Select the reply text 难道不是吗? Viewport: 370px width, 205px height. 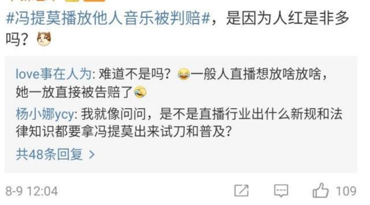point(134,74)
